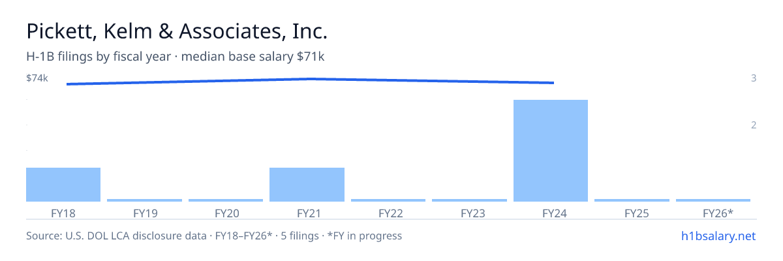Select the FY21 filings bar
Image resolution: width=783 pixels, height=261 pixels.
tap(307, 185)
